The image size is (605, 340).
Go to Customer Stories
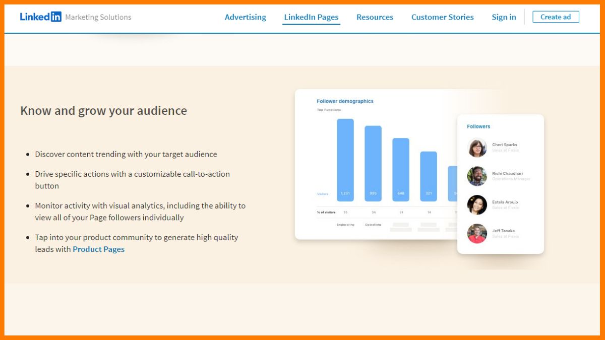pos(443,17)
